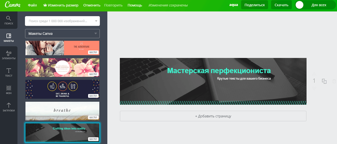Open the Макеты layouts panel
The image size is (337, 144).
[x=9, y=38]
